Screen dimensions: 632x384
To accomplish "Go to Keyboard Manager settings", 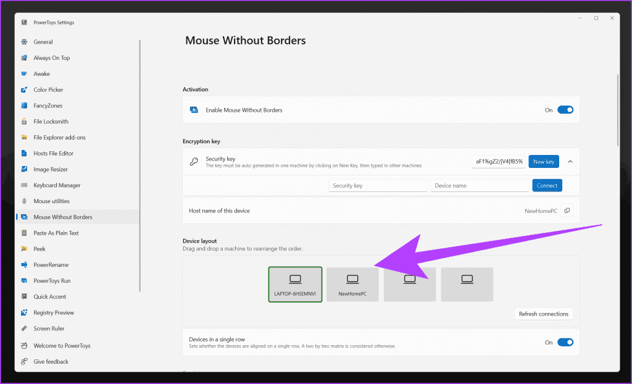I will [57, 185].
